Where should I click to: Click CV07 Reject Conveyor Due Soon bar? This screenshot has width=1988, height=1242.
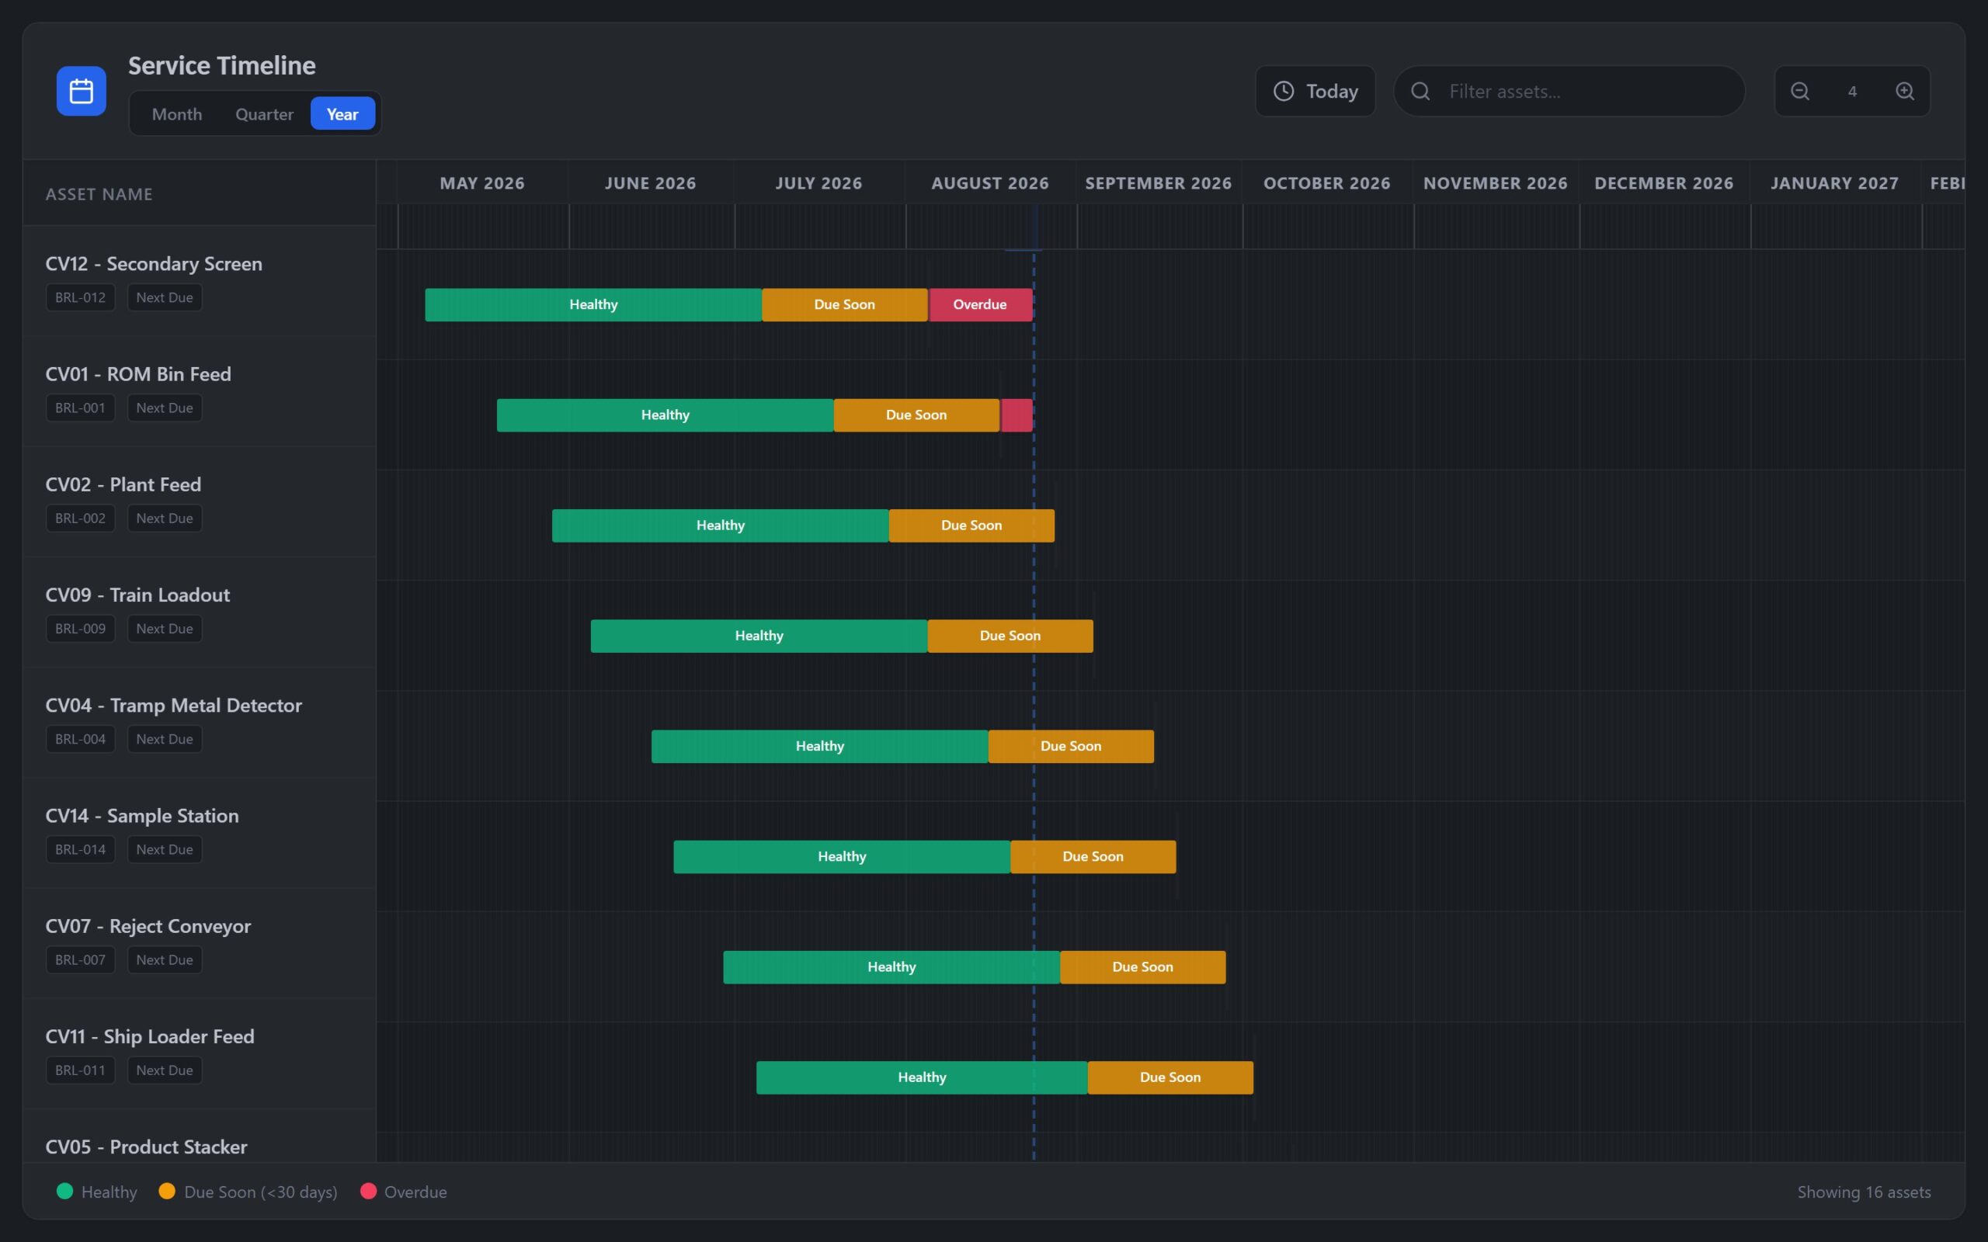pyautogui.click(x=1142, y=967)
